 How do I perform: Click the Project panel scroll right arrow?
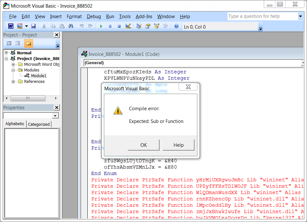pyautogui.click(x=56, y=98)
